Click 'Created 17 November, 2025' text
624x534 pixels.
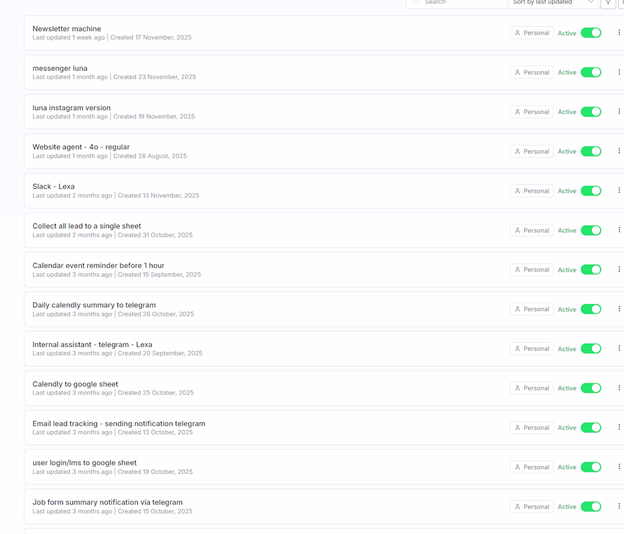151,37
